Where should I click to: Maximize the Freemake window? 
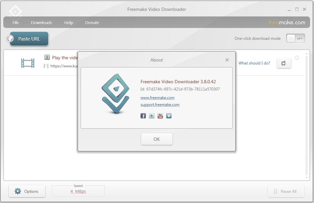point(297,10)
